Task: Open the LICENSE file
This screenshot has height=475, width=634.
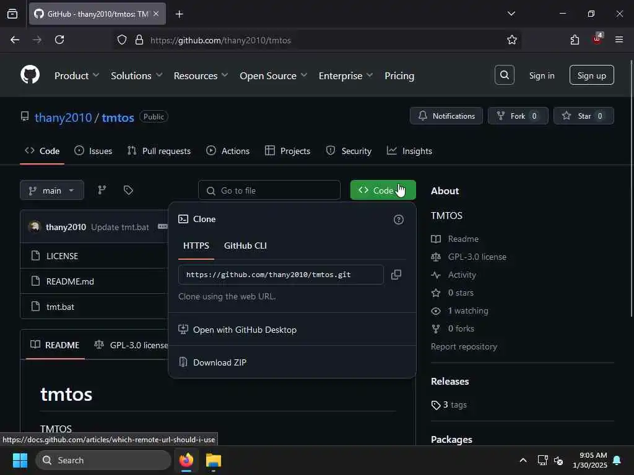Action: pos(63,256)
